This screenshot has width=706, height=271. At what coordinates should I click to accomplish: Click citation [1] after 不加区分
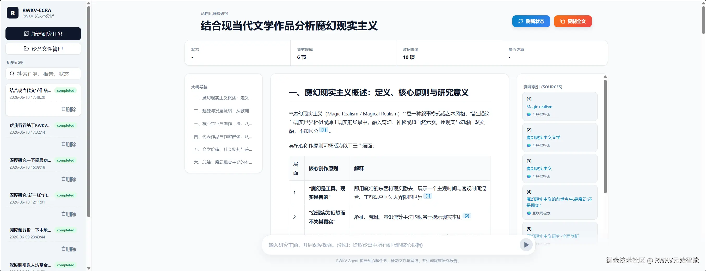[324, 130]
